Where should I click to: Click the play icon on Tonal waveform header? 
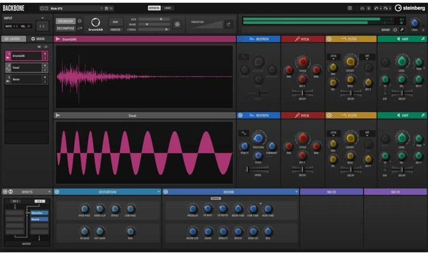tap(58, 115)
